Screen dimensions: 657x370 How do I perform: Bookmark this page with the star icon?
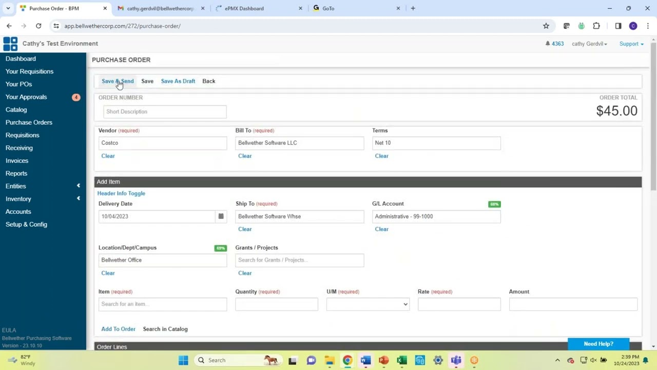[546, 26]
